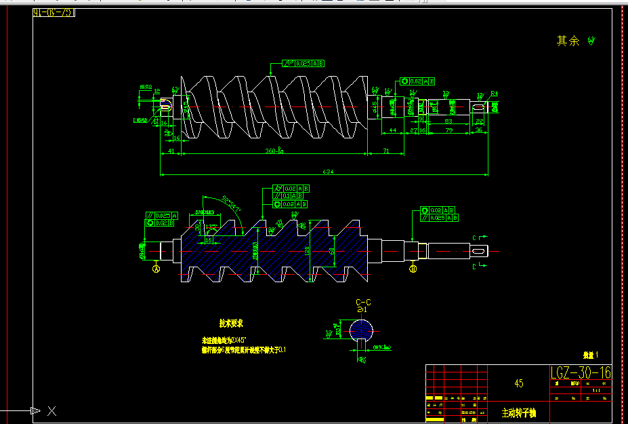Select the mirrored drawing number label at top-left
Image resolution: width=628 pixels, height=424 pixels.
tap(54, 13)
